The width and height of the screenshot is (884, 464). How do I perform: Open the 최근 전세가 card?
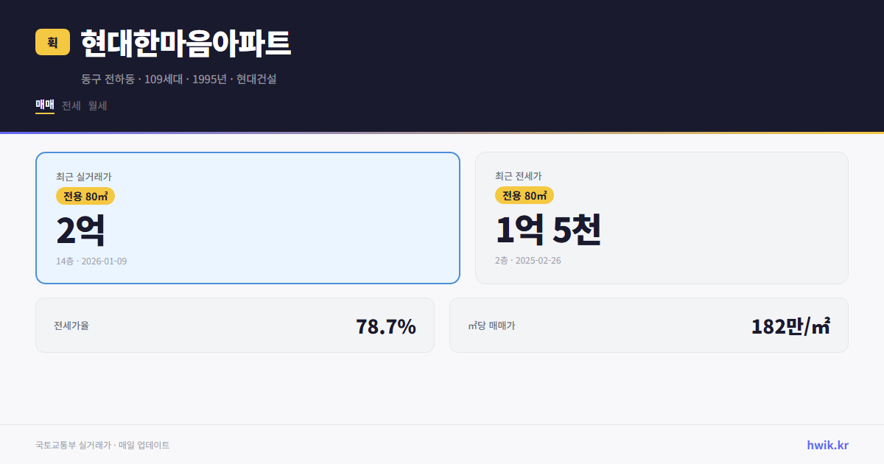pos(662,217)
